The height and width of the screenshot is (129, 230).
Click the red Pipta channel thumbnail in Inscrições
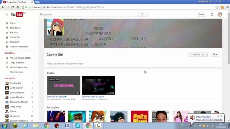pos(139,116)
